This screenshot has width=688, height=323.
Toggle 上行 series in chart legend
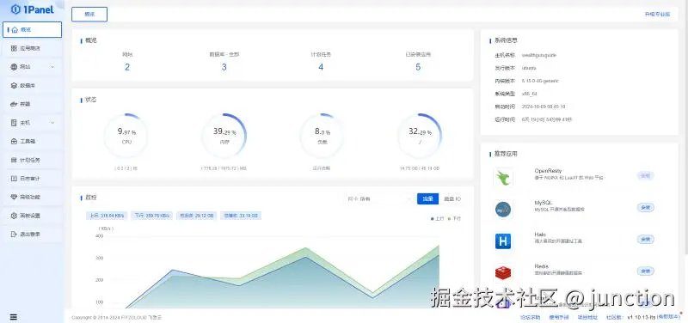438,218
